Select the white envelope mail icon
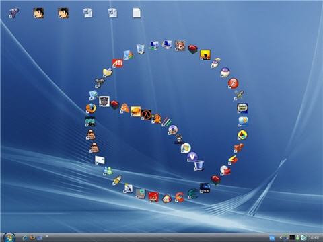 pyautogui.click(x=100, y=160)
